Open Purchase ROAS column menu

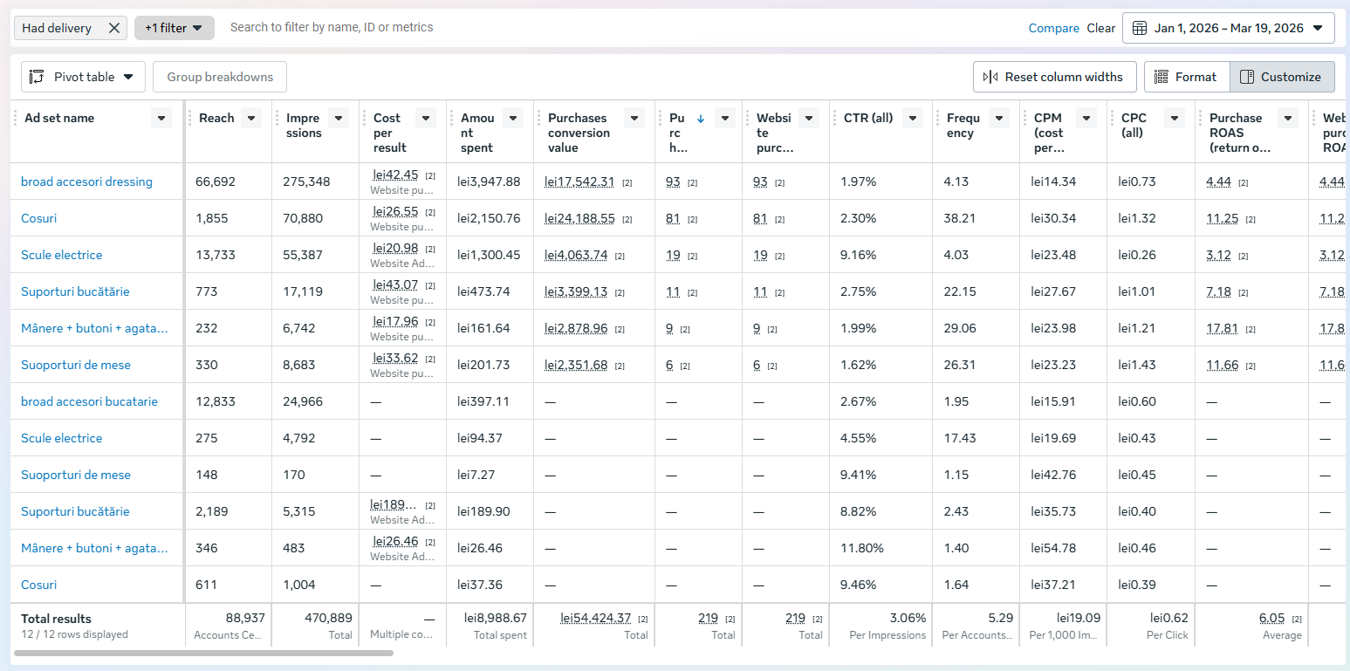point(1288,118)
